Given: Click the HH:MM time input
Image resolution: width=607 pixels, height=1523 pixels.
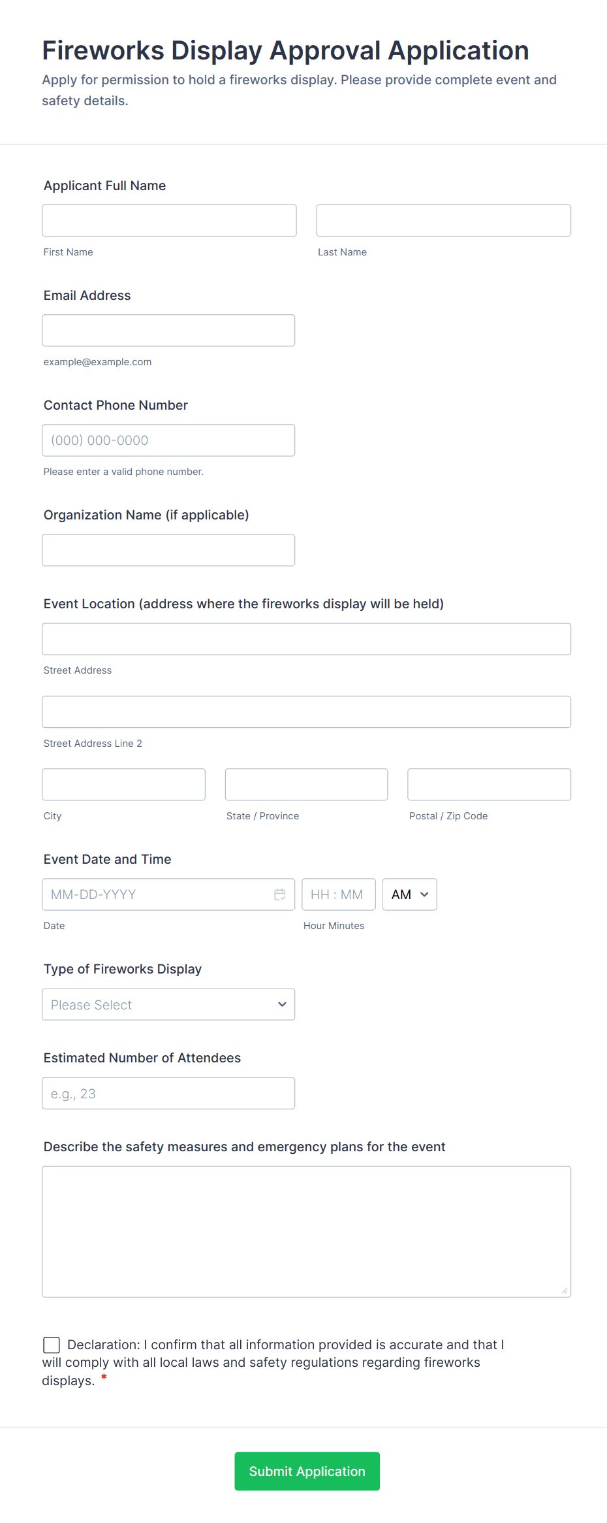Looking at the screenshot, I should tap(338, 894).
